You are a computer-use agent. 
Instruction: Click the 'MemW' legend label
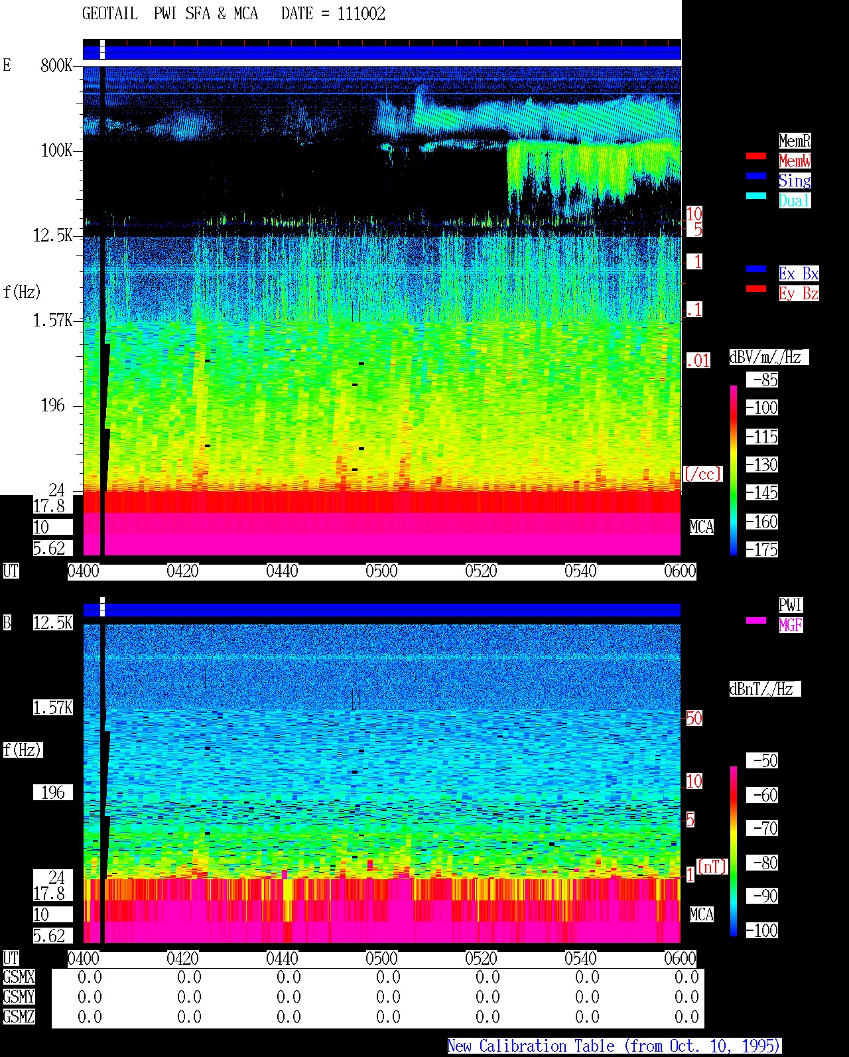(x=795, y=161)
